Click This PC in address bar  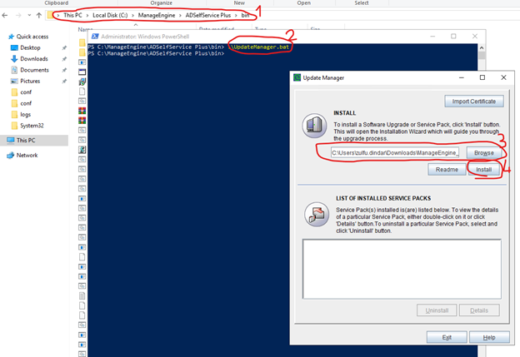(72, 15)
